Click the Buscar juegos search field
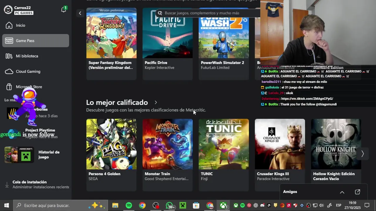The width and height of the screenshot is (376, 211). 208,13
